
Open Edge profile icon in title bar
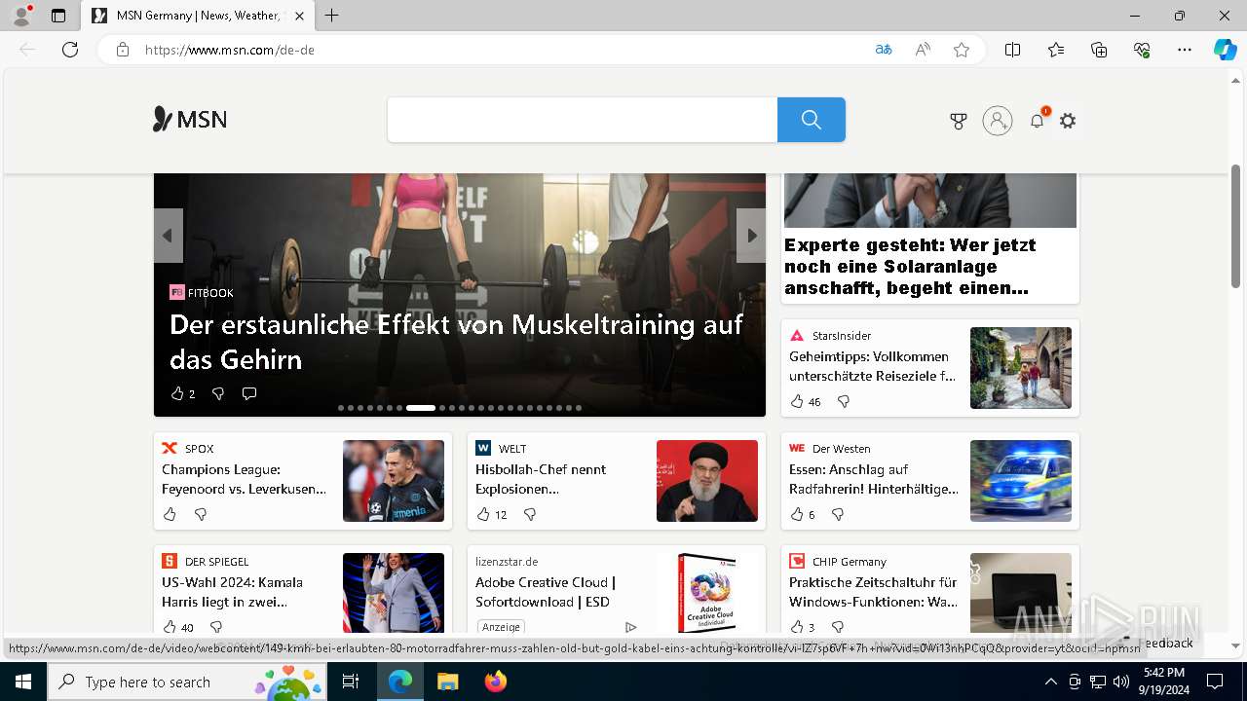tap(20, 16)
